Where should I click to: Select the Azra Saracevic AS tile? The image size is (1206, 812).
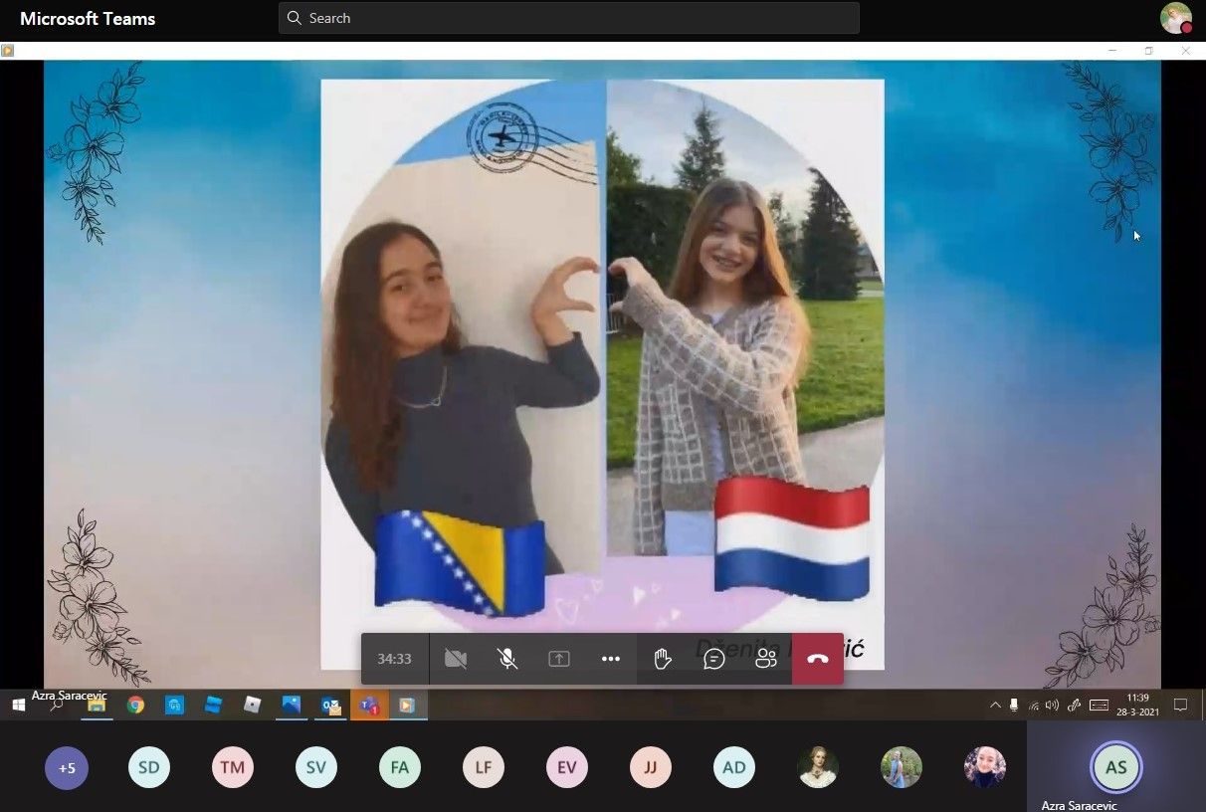pos(1115,768)
